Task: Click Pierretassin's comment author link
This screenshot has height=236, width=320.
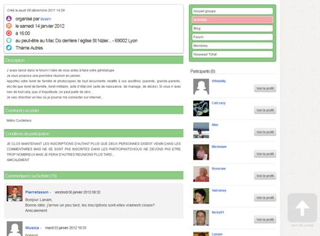Action: tap(37, 192)
